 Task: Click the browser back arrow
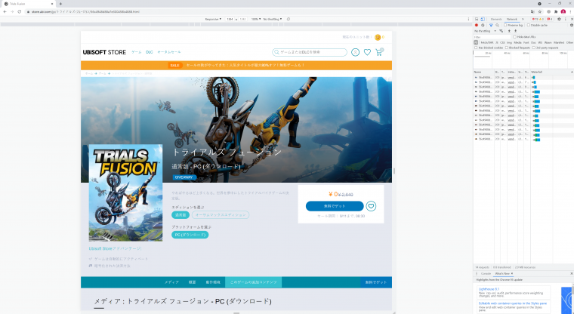coord(5,12)
